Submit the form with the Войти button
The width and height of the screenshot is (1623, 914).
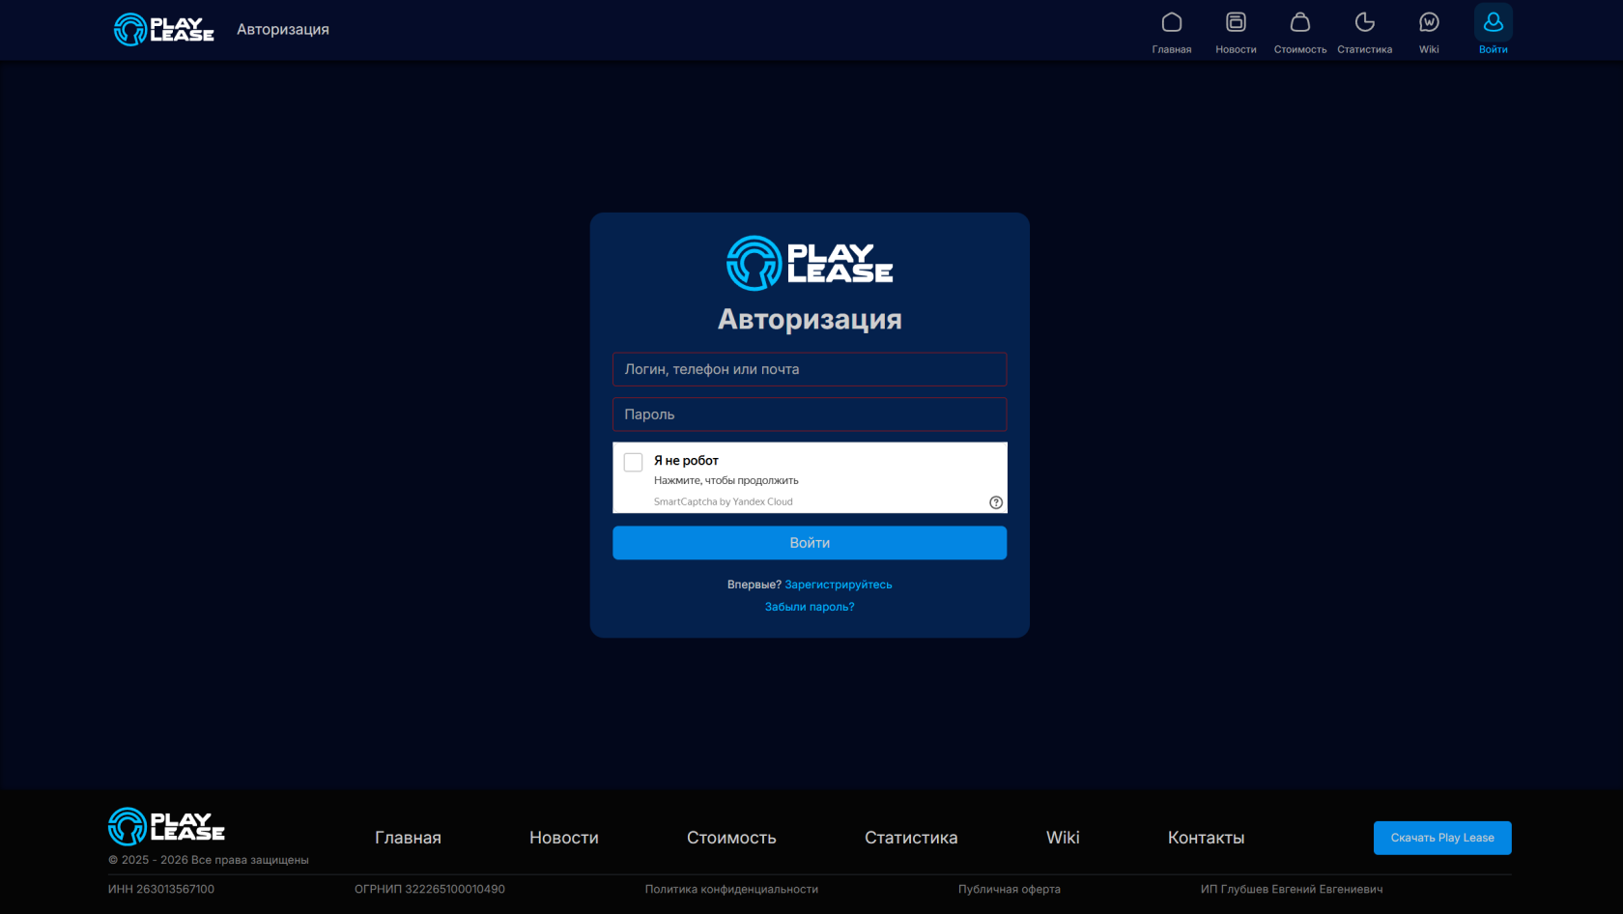[x=810, y=543]
